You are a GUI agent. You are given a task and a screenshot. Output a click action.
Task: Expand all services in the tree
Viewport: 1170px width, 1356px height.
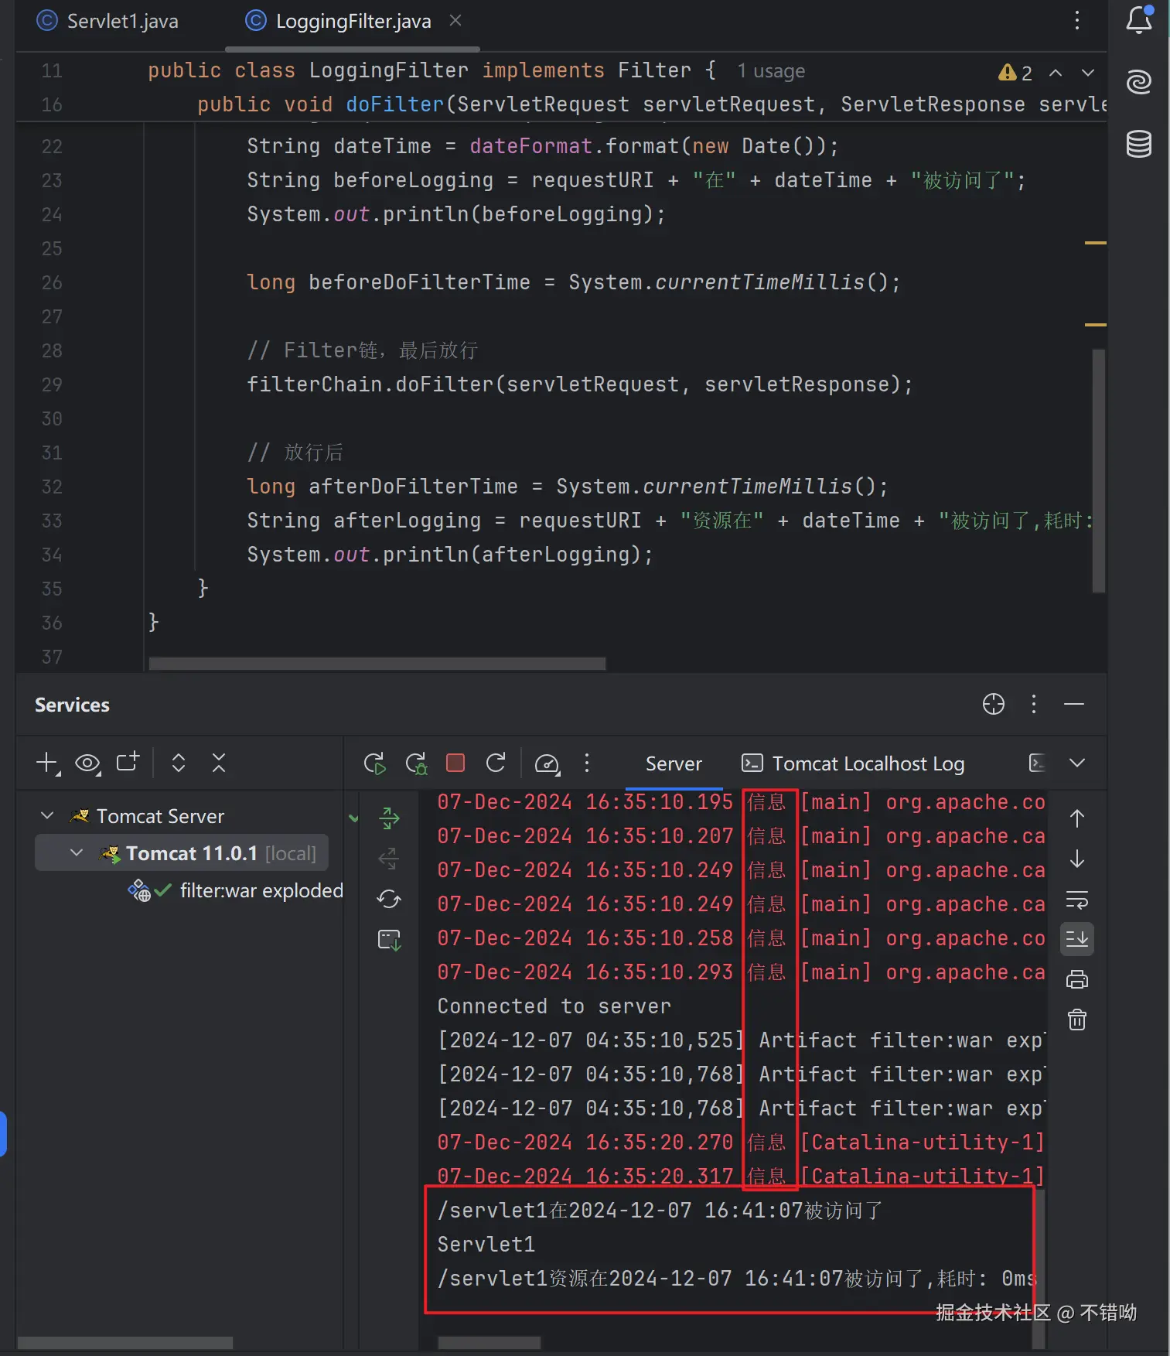point(179,763)
